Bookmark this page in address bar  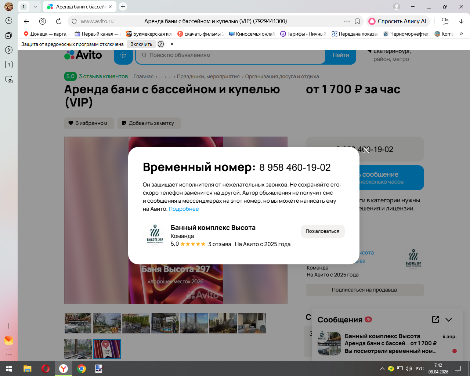357,21
